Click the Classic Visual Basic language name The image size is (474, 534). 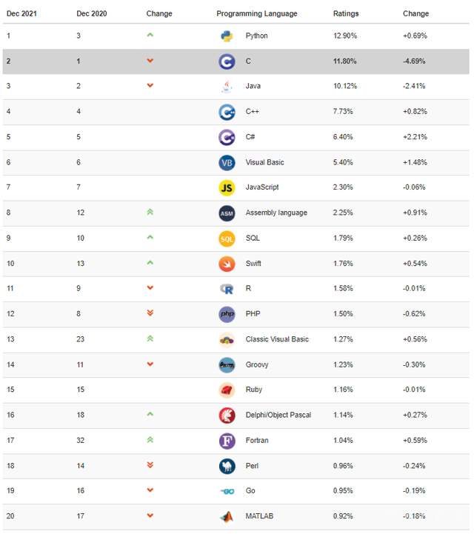pos(277,339)
